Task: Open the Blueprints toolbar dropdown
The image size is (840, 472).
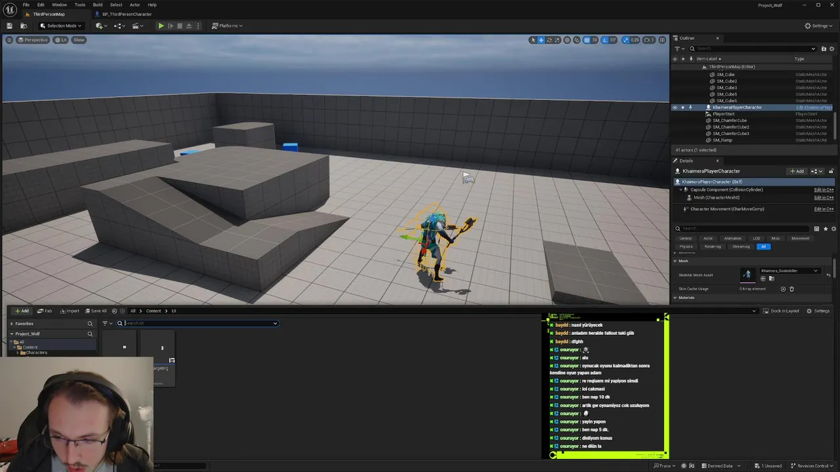Action: pos(119,26)
